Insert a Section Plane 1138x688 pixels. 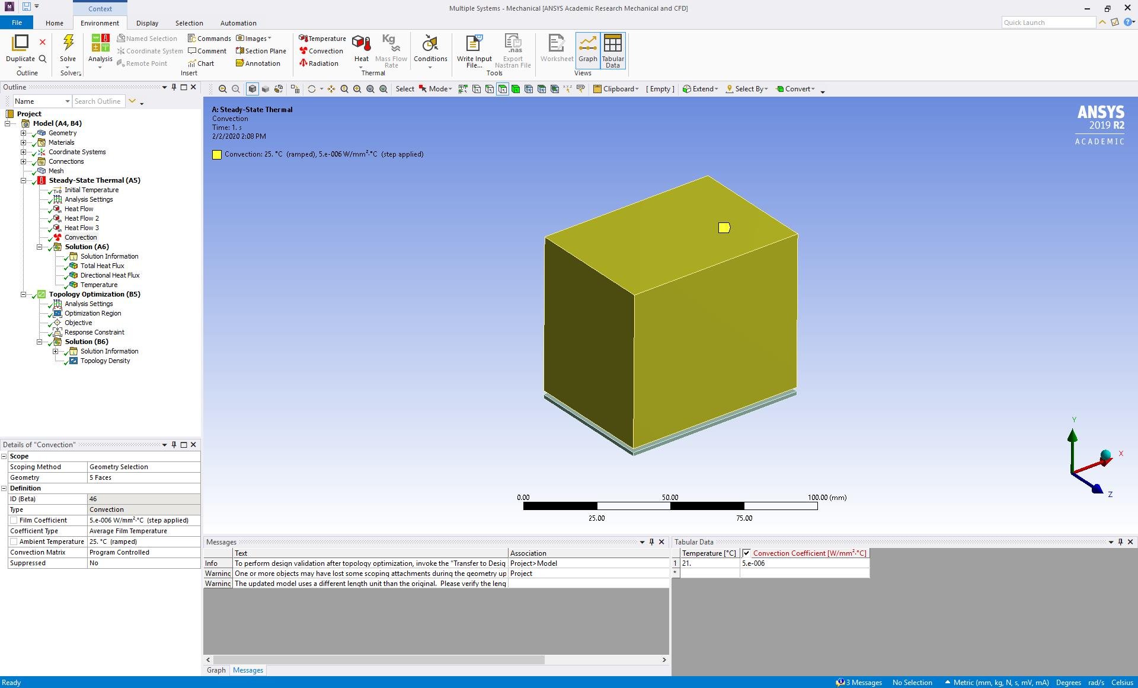point(261,51)
